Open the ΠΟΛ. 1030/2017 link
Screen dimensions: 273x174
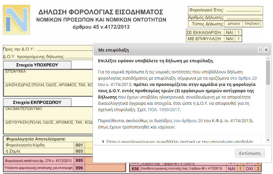coord(164,110)
